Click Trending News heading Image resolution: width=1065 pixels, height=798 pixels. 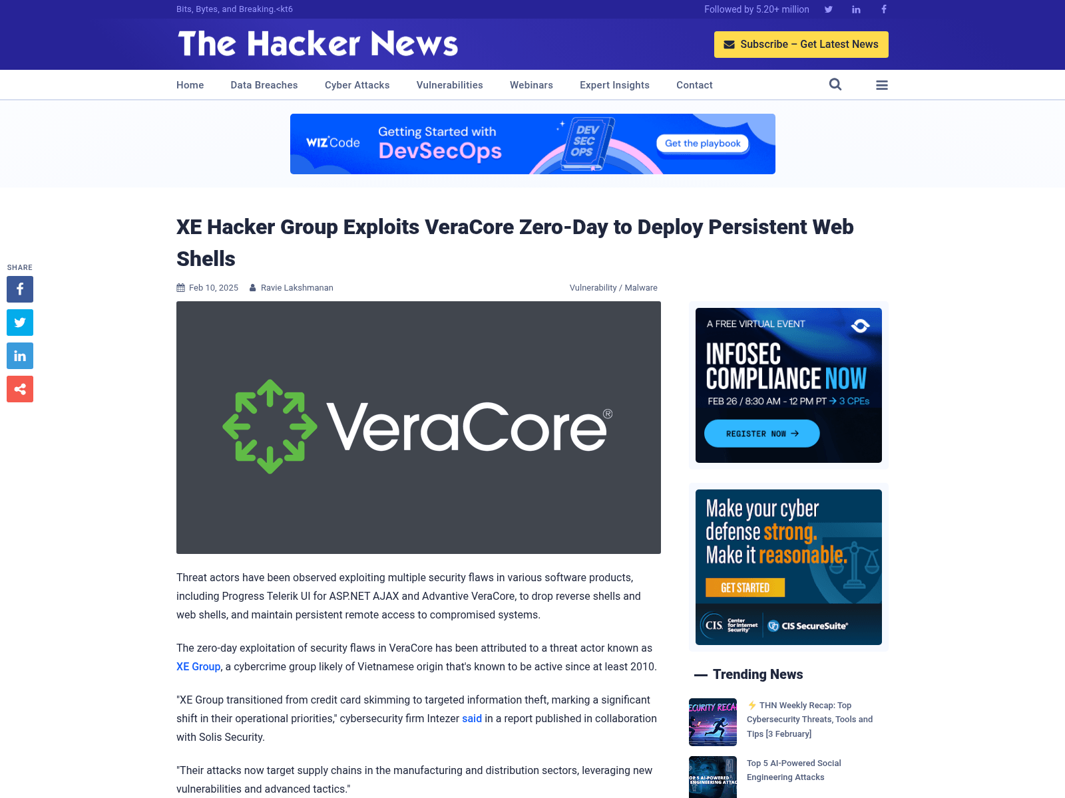coord(757,674)
